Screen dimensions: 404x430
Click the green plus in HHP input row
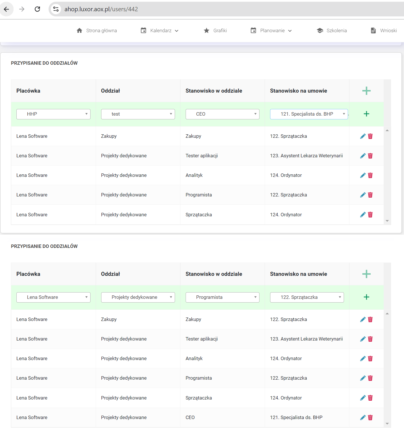366,114
